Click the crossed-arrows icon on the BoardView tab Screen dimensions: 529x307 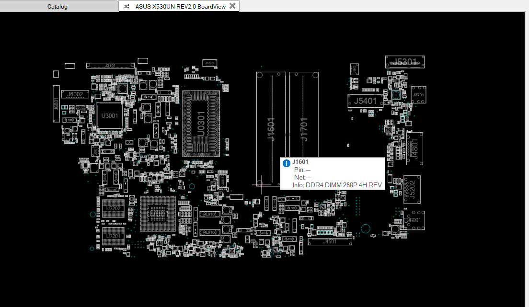coord(126,6)
